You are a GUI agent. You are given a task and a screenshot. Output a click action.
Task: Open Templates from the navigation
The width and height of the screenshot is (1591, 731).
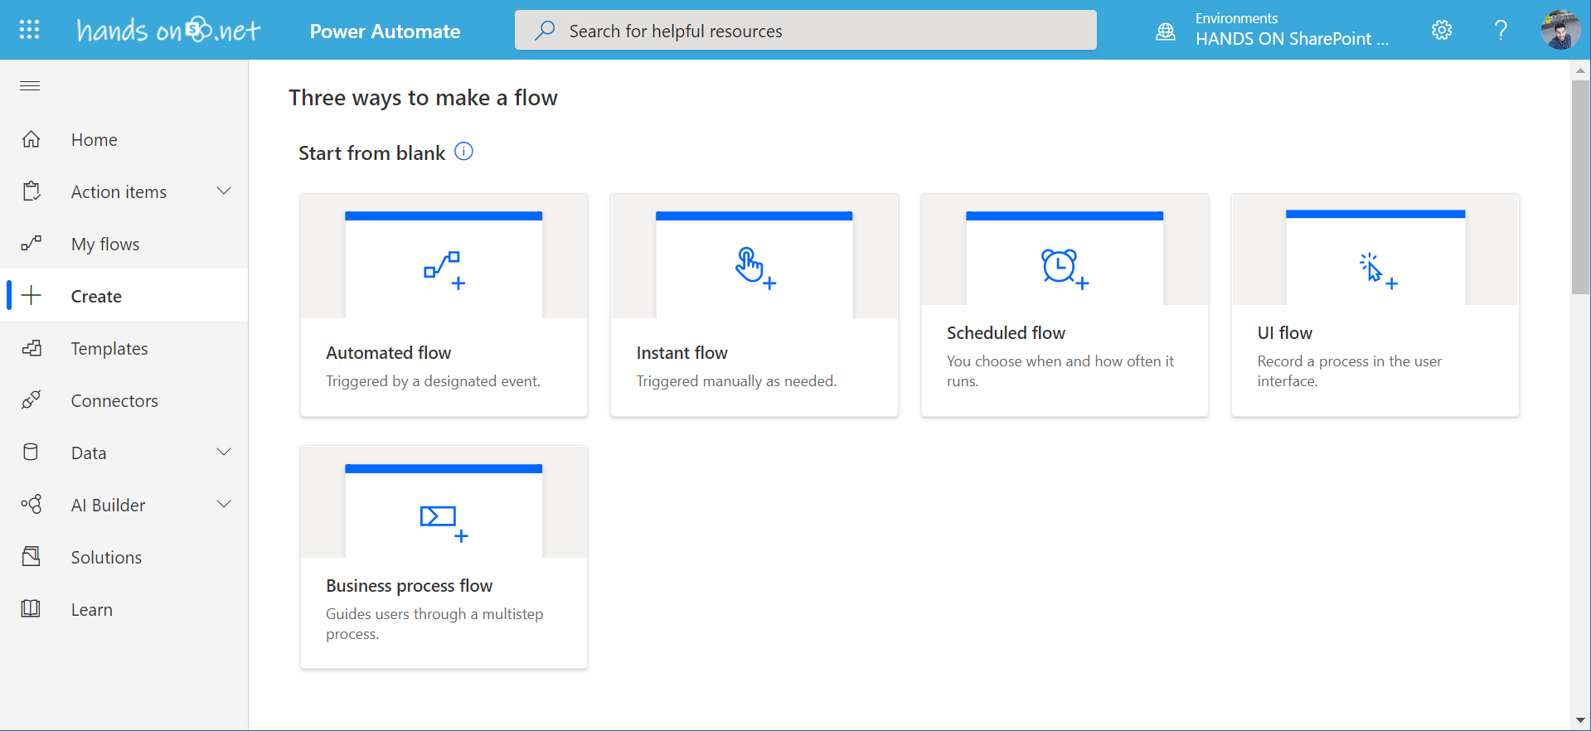(x=109, y=349)
